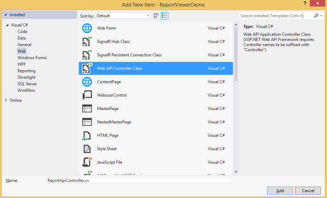Screen dimensions: 327x198
Task: Select the Reporting category
Action: [x=27, y=71]
